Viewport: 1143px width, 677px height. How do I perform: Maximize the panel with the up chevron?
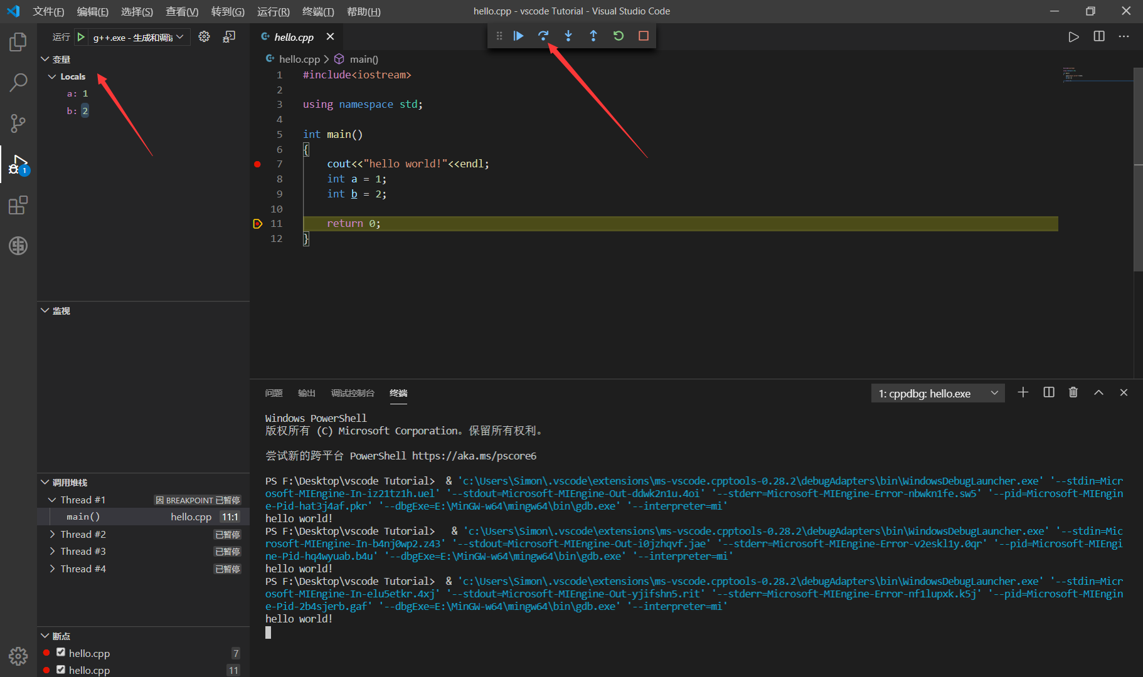click(x=1098, y=392)
